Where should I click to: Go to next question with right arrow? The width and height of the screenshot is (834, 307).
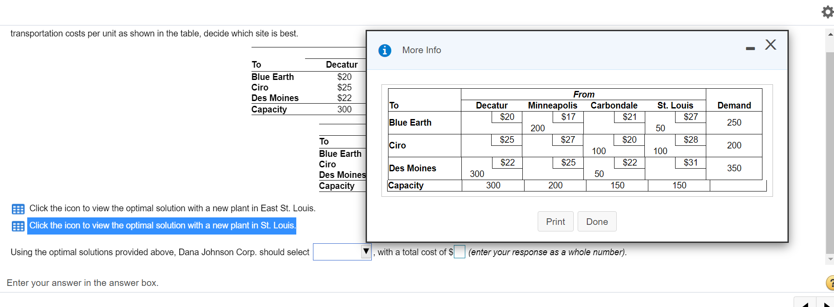pos(826,304)
